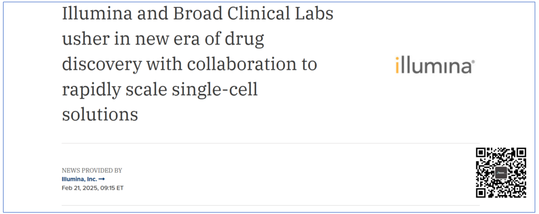This screenshot has height=214, width=539.
Task: Click the registered trademark symbol on the logo
Action: (x=473, y=62)
